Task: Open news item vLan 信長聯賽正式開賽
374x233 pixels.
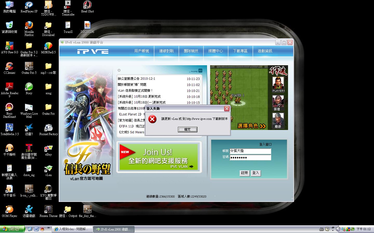Action: click(x=135, y=91)
